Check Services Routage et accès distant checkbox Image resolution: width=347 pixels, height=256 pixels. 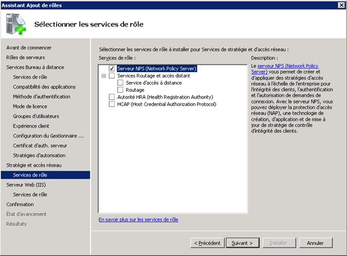click(x=111, y=75)
